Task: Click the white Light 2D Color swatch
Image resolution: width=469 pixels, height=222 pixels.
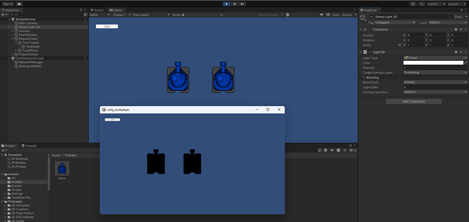Action: tap(433, 63)
